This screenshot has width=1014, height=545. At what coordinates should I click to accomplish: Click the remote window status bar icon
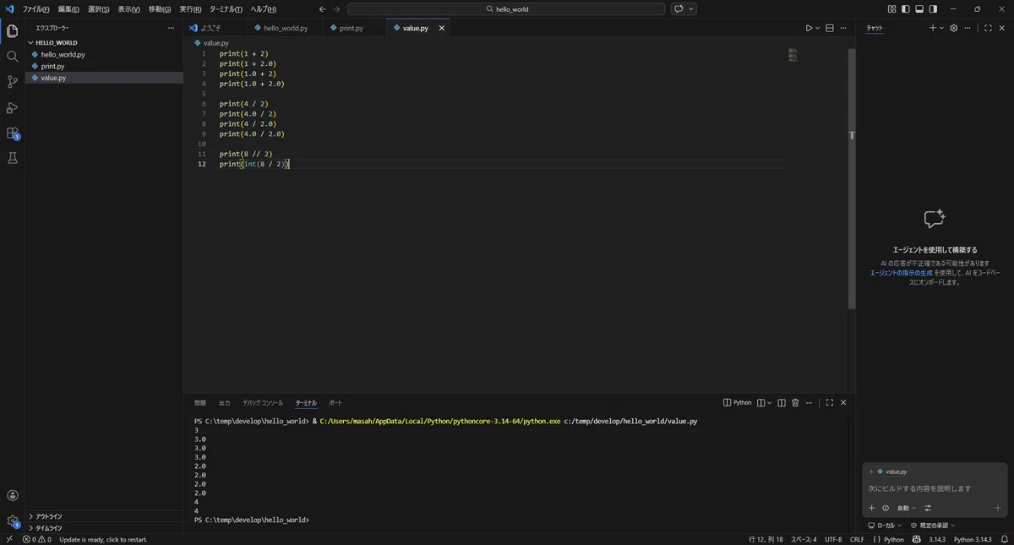point(8,539)
